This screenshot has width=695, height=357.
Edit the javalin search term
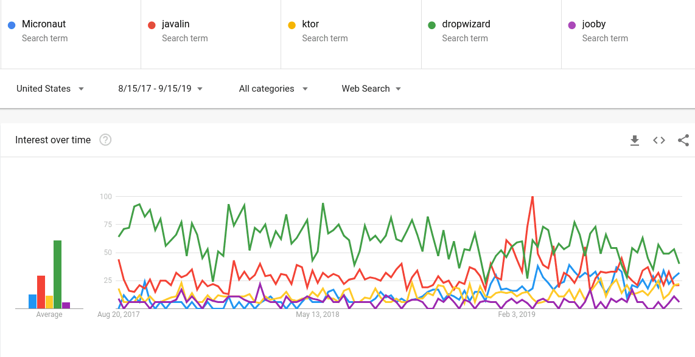click(x=176, y=24)
